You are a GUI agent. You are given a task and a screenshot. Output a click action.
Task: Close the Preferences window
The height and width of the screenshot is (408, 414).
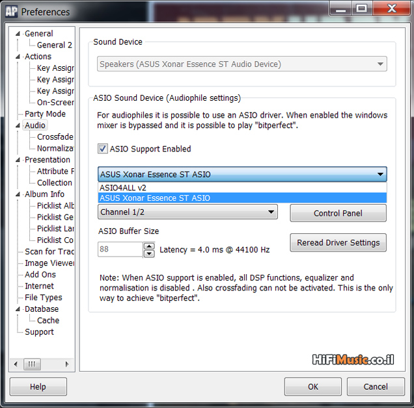pos(392,8)
